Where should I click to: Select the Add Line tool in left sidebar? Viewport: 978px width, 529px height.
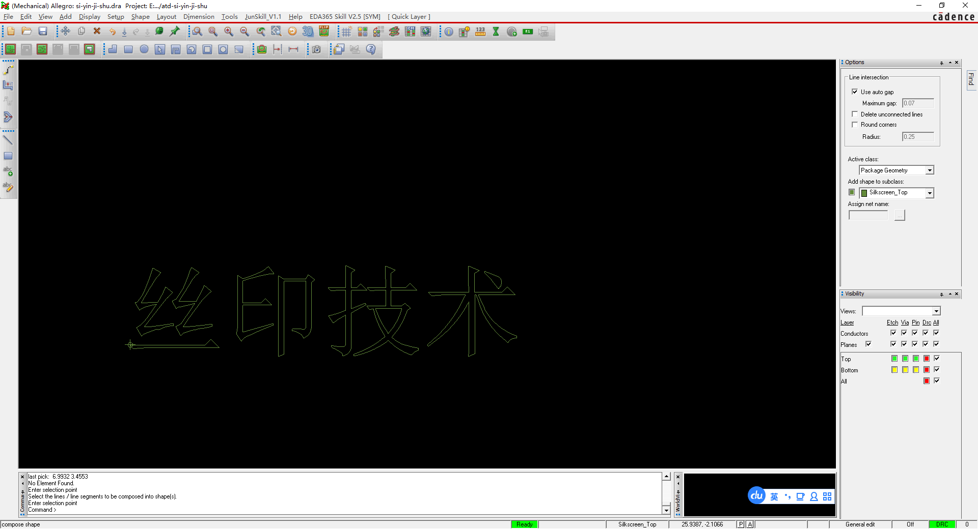point(8,140)
